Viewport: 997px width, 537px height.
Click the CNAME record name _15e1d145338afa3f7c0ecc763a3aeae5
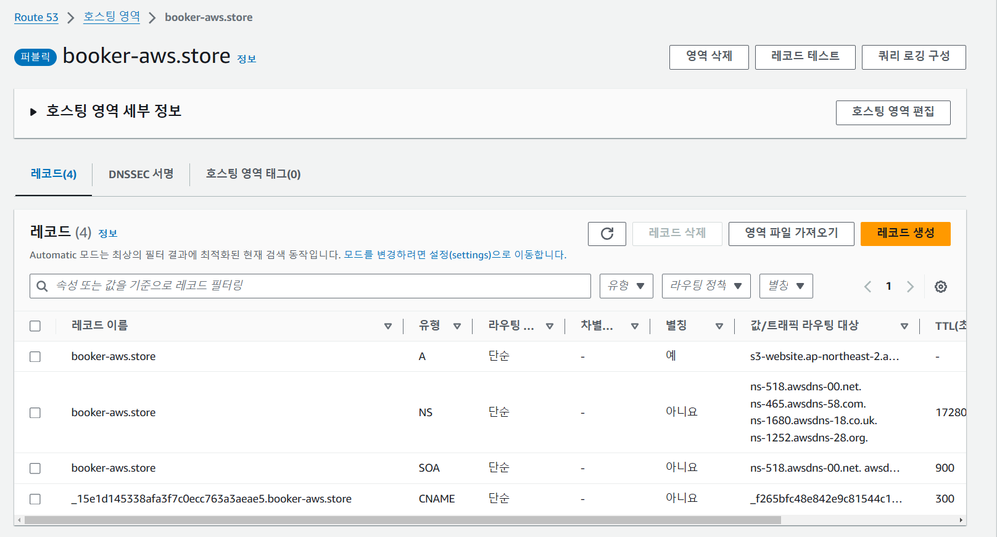pyautogui.click(x=212, y=499)
